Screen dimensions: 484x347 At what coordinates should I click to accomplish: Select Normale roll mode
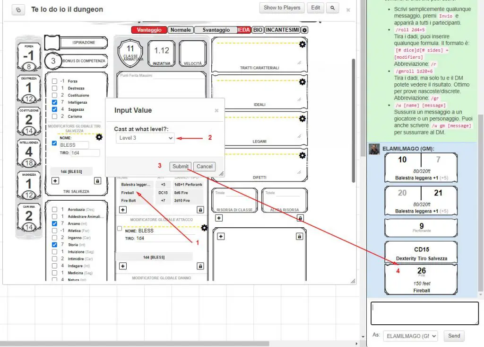click(181, 30)
